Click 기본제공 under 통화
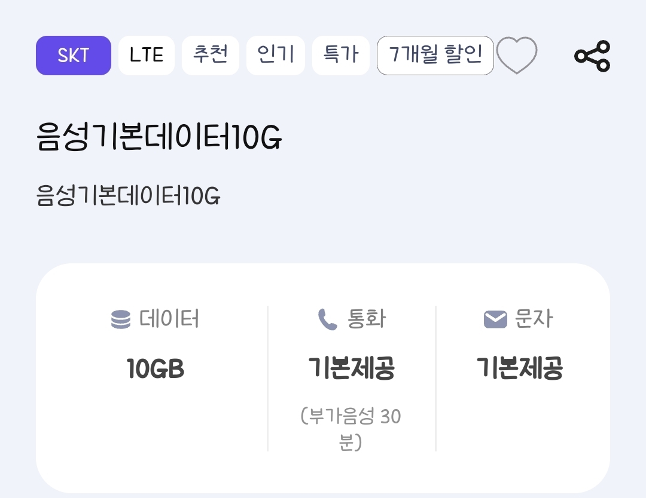 tap(352, 369)
